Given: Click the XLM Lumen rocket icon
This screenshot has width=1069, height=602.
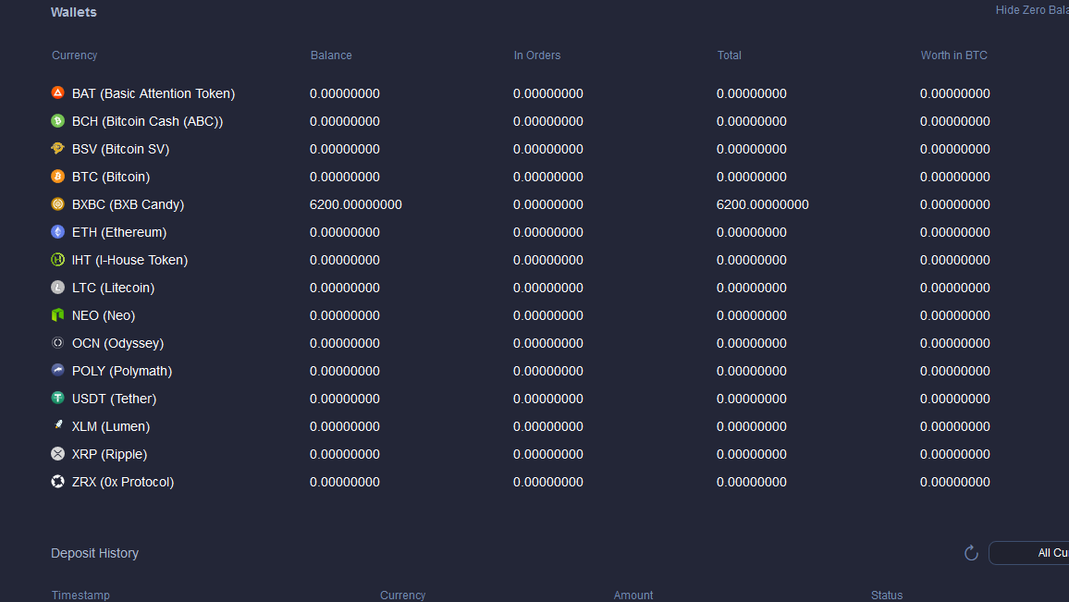Looking at the screenshot, I should (x=58, y=425).
